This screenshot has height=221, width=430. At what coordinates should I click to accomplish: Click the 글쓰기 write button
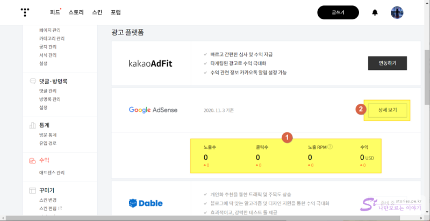click(x=338, y=12)
